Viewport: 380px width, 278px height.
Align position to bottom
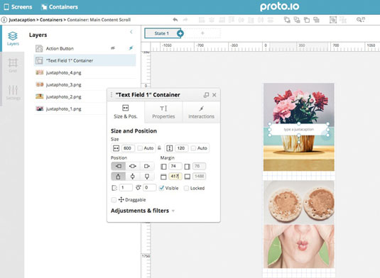tap(147, 177)
